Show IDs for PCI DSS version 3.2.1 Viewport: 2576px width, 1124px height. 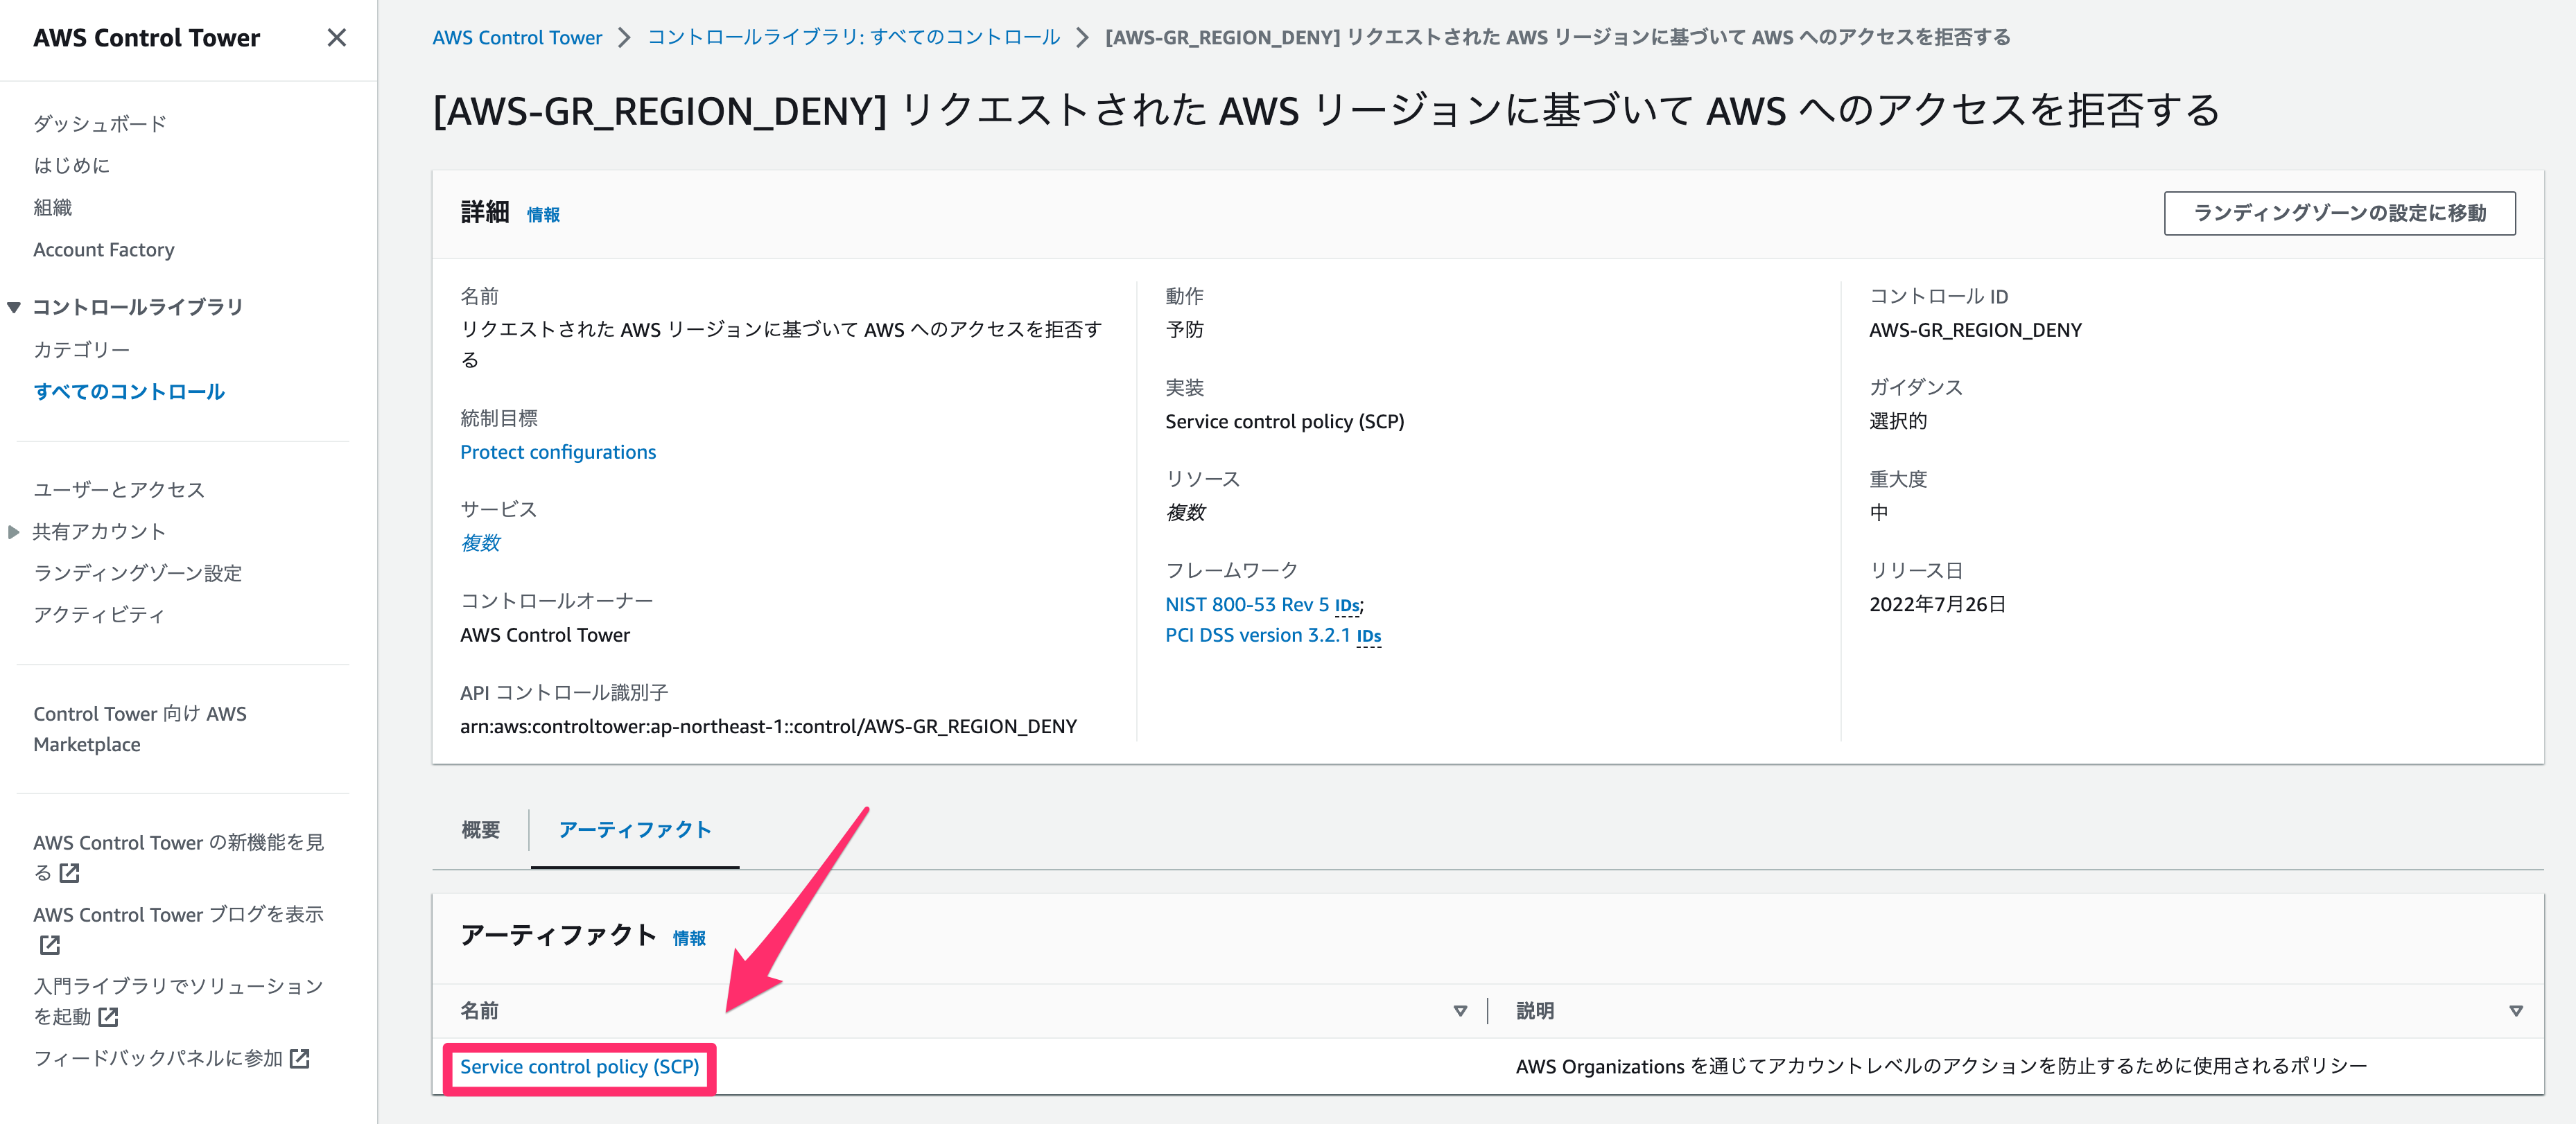(x=1369, y=637)
